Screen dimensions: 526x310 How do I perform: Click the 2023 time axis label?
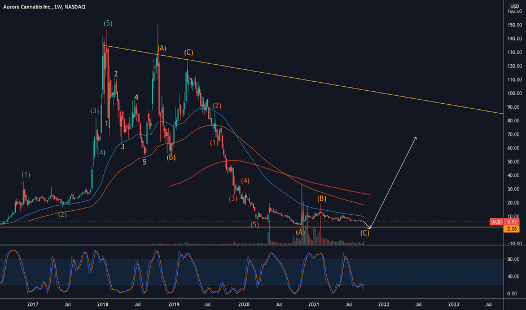[x=454, y=304]
